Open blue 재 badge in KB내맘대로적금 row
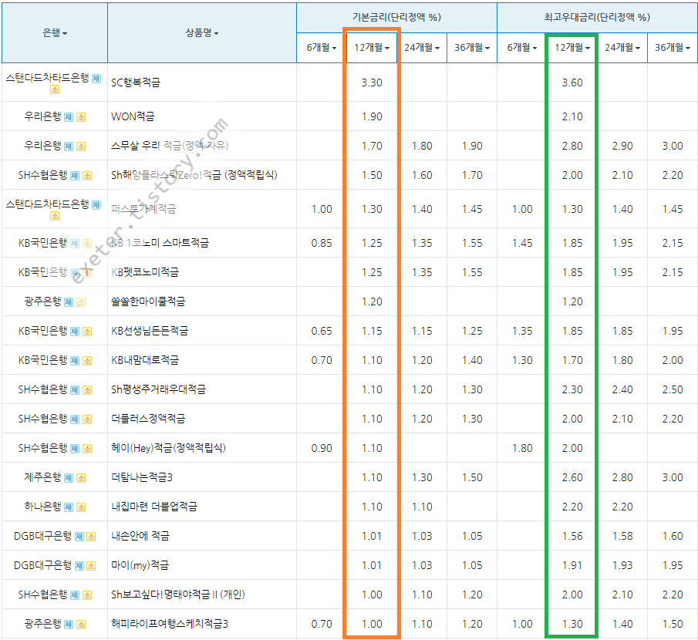The width and height of the screenshot is (698, 640). click(75, 361)
